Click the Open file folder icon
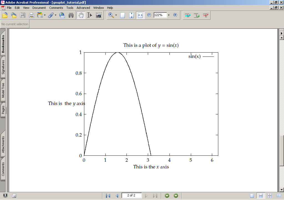Image resolution: width=284 pixels, height=200 pixels. coord(5,15)
